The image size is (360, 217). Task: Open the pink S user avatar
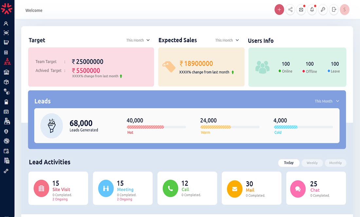pos(344,9)
